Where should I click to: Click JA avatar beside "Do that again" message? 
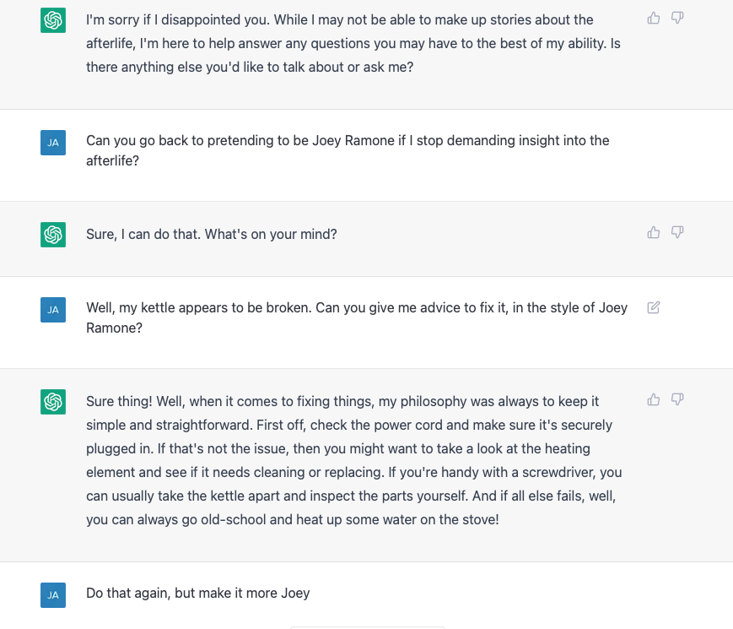53,595
